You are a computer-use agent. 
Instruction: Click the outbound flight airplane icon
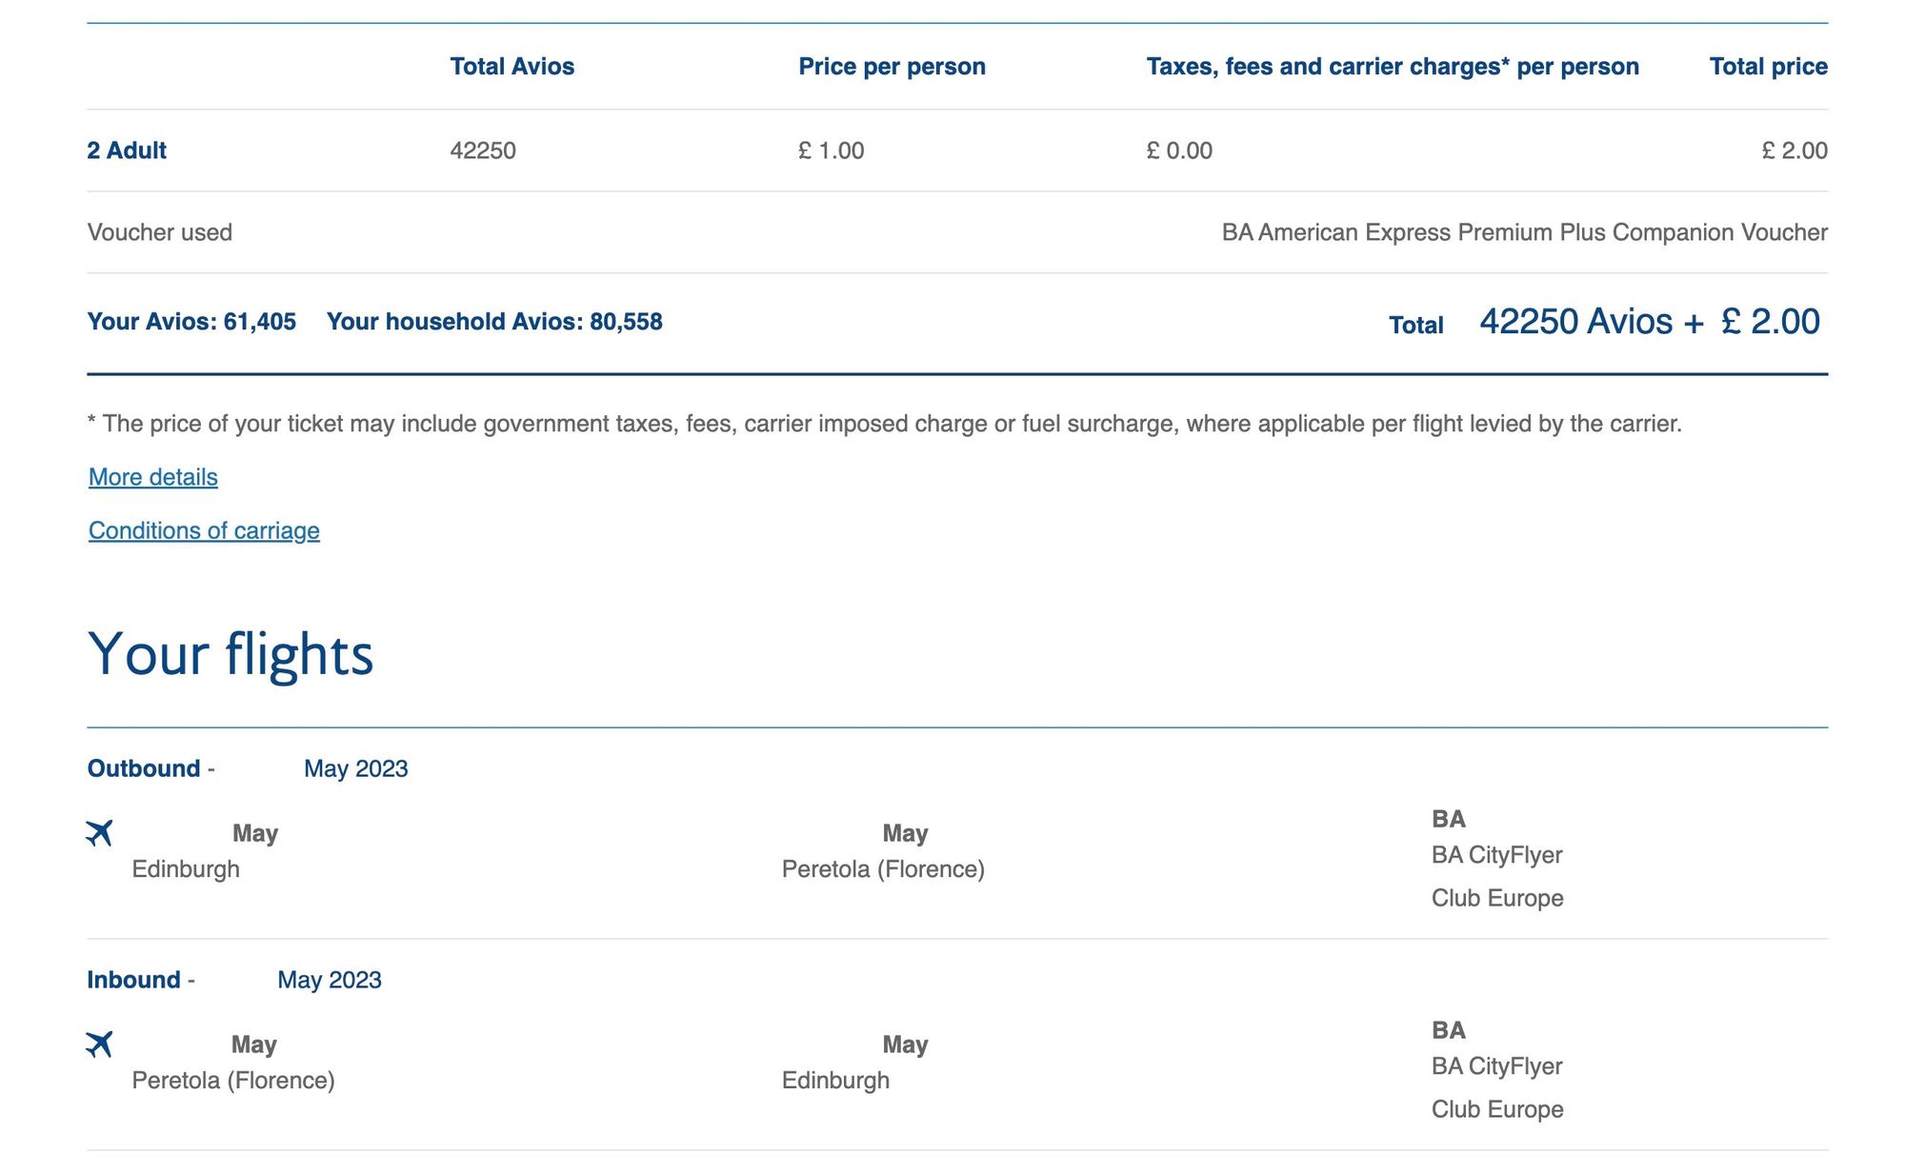click(99, 833)
